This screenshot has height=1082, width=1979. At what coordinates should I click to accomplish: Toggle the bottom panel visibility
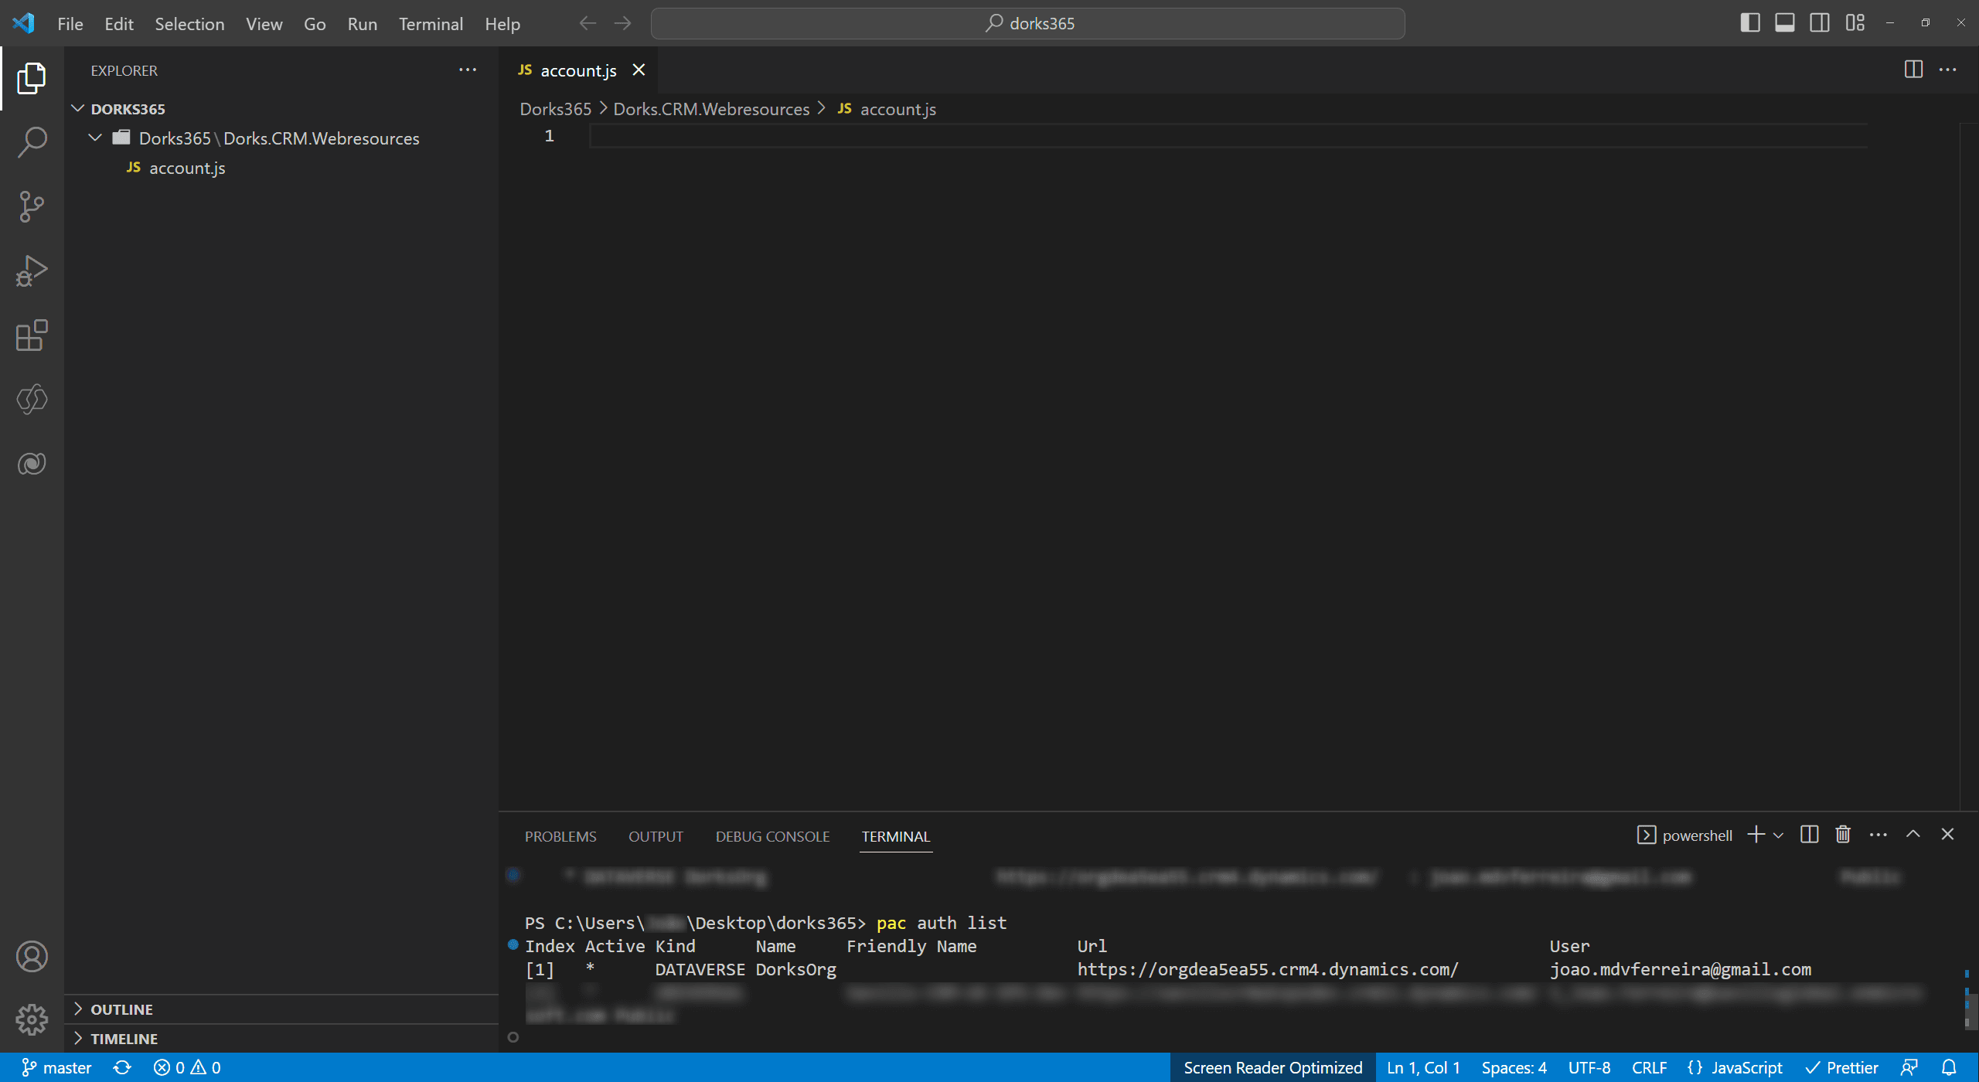(1785, 23)
